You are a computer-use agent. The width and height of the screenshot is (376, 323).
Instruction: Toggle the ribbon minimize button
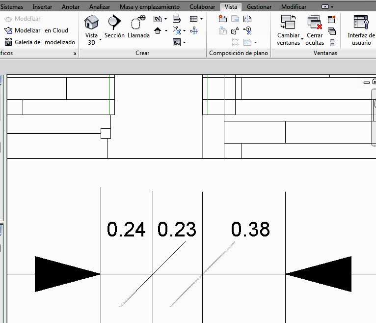pyautogui.click(x=327, y=7)
